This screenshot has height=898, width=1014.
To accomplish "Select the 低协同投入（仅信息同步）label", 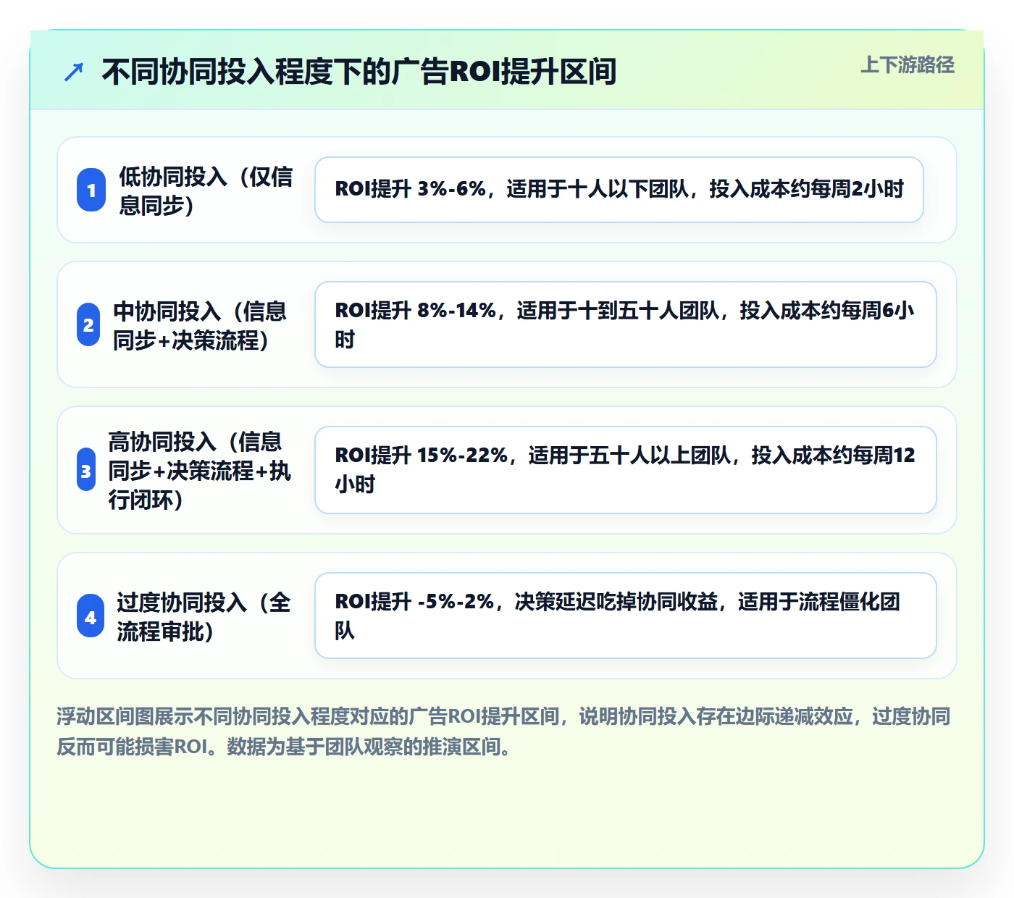I will click(206, 190).
